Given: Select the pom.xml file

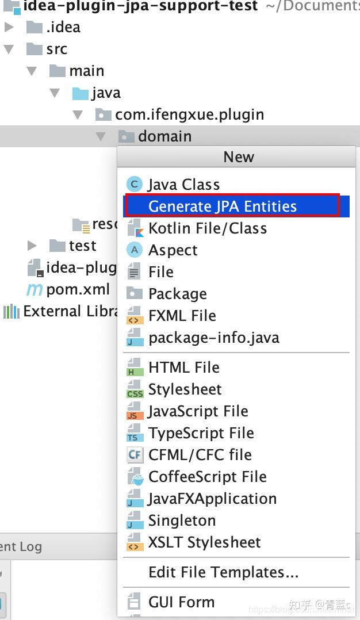Looking at the screenshot, I should (x=78, y=289).
